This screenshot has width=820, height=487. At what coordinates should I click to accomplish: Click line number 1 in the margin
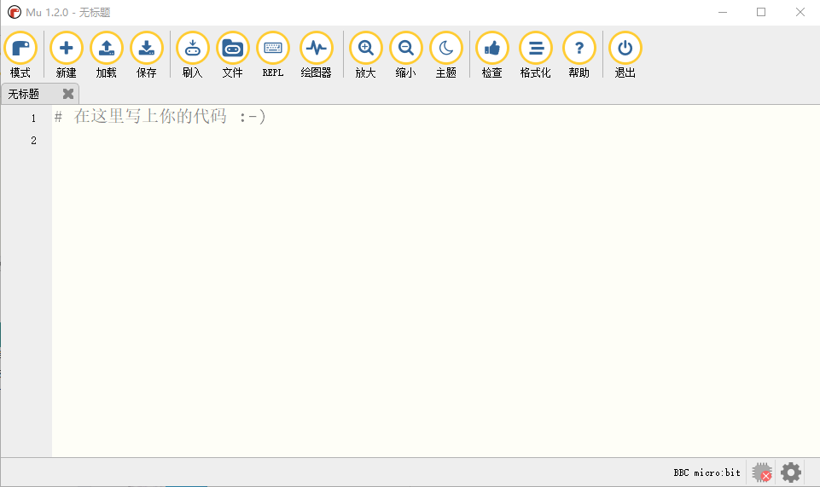pyautogui.click(x=33, y=119)
